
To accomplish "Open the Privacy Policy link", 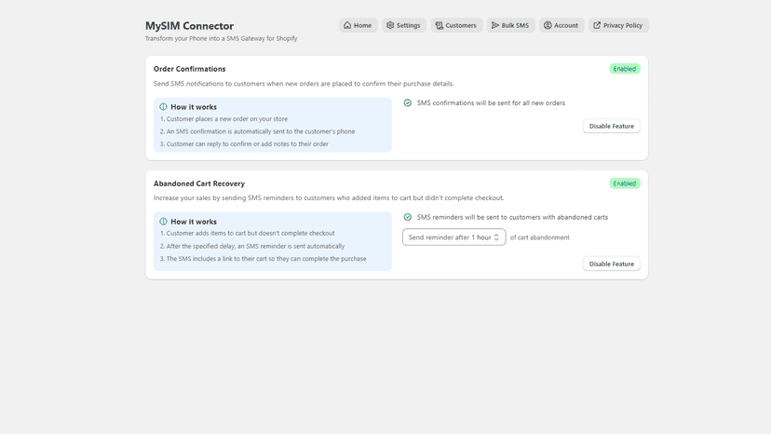I will coord(618,25).
